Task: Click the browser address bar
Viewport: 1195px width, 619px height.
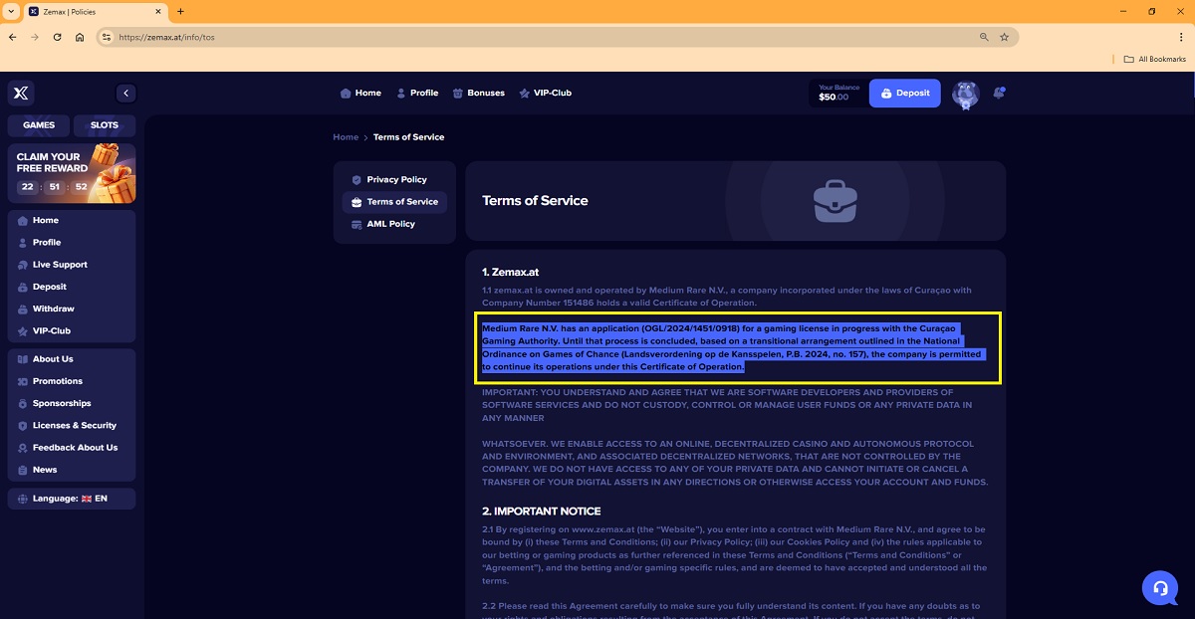Action: pyautogui.click(x=538, y=37)
